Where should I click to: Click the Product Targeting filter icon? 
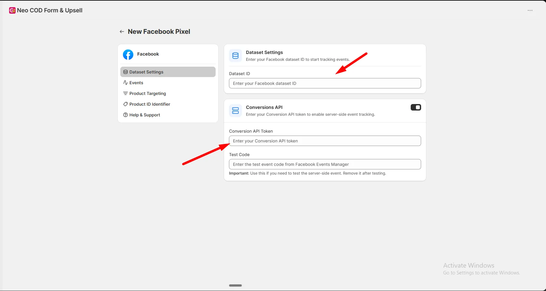pyautogui.click(x=126, y=93)
